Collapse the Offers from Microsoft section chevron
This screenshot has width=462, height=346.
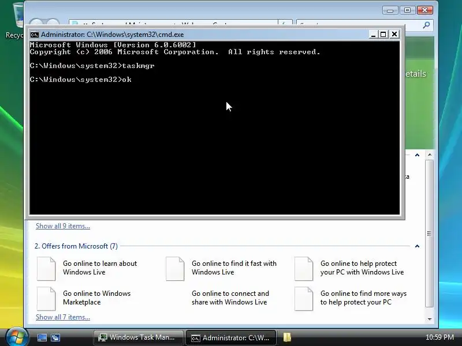click(x=417, y=246)
